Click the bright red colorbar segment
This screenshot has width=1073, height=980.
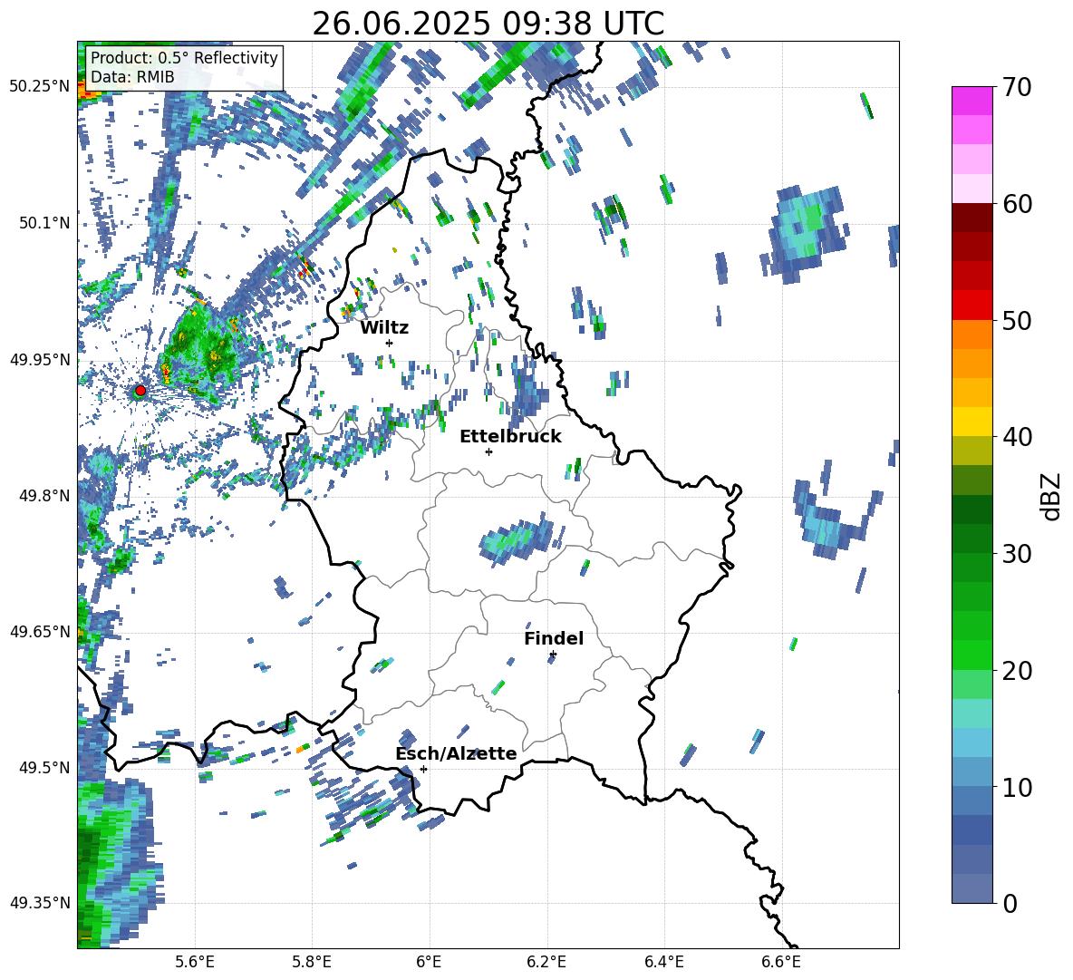click(x=971, y=306)
